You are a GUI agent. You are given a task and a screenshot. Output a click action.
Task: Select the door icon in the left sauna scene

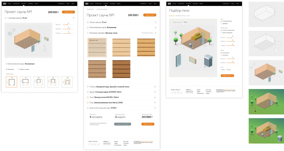pos(34,48)
